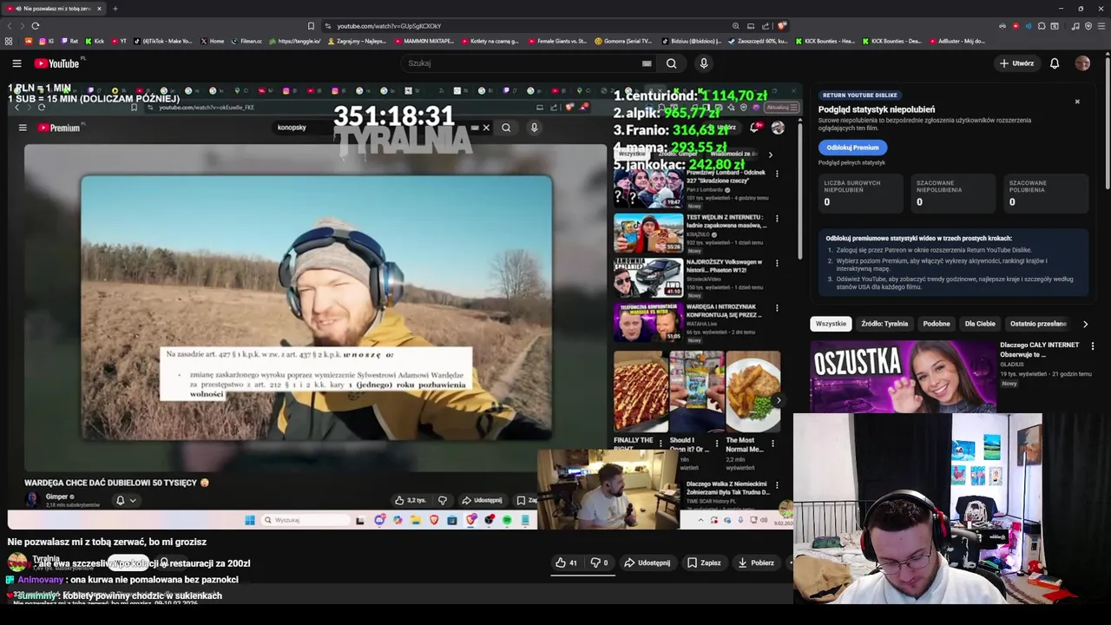1111x625 pixels.
Task: Start voice search with microphone icon
Action: point(704,63)
